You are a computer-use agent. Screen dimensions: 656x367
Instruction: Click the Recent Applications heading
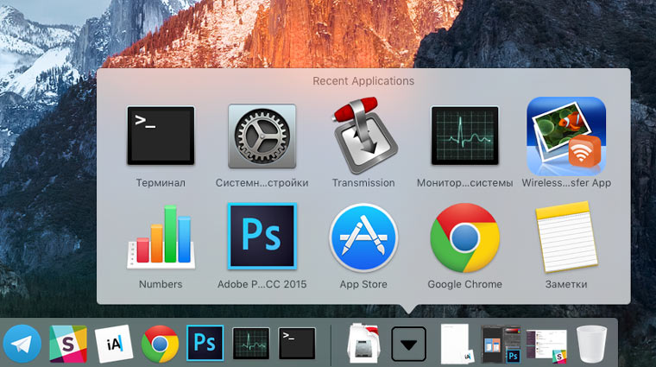363,81
